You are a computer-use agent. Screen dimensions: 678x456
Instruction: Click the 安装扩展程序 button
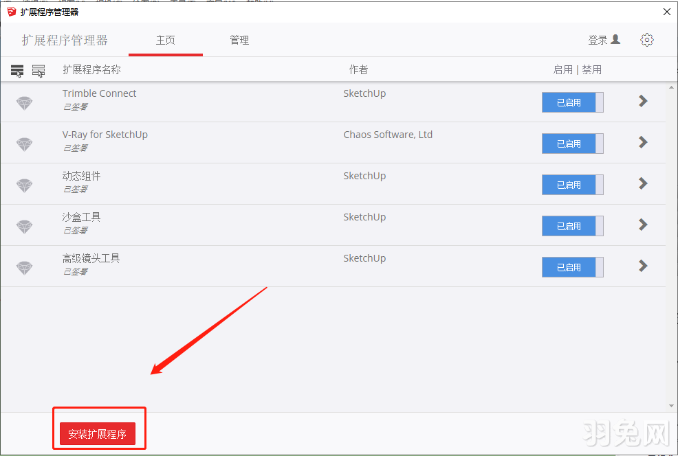[97, 433]
